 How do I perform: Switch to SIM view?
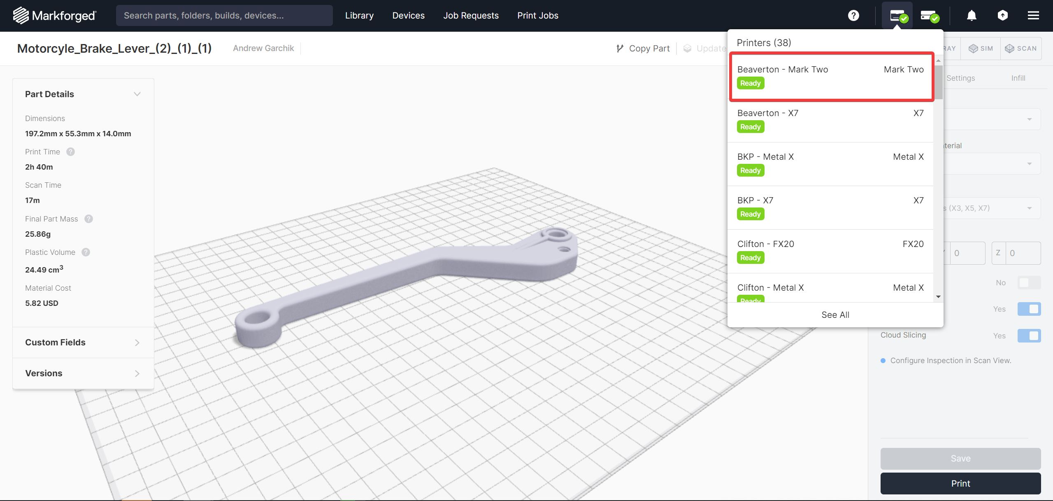point(981,49)
